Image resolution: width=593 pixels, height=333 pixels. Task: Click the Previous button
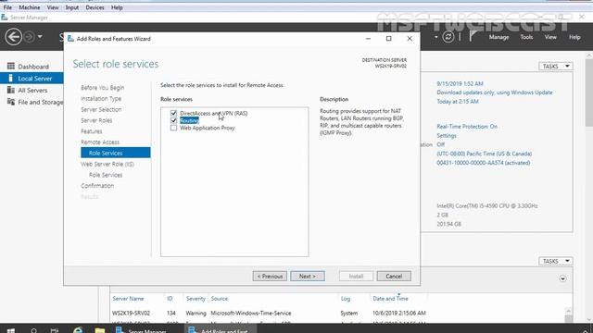point(270,276)
